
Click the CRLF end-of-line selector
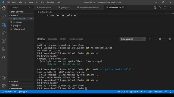(150, 92)
